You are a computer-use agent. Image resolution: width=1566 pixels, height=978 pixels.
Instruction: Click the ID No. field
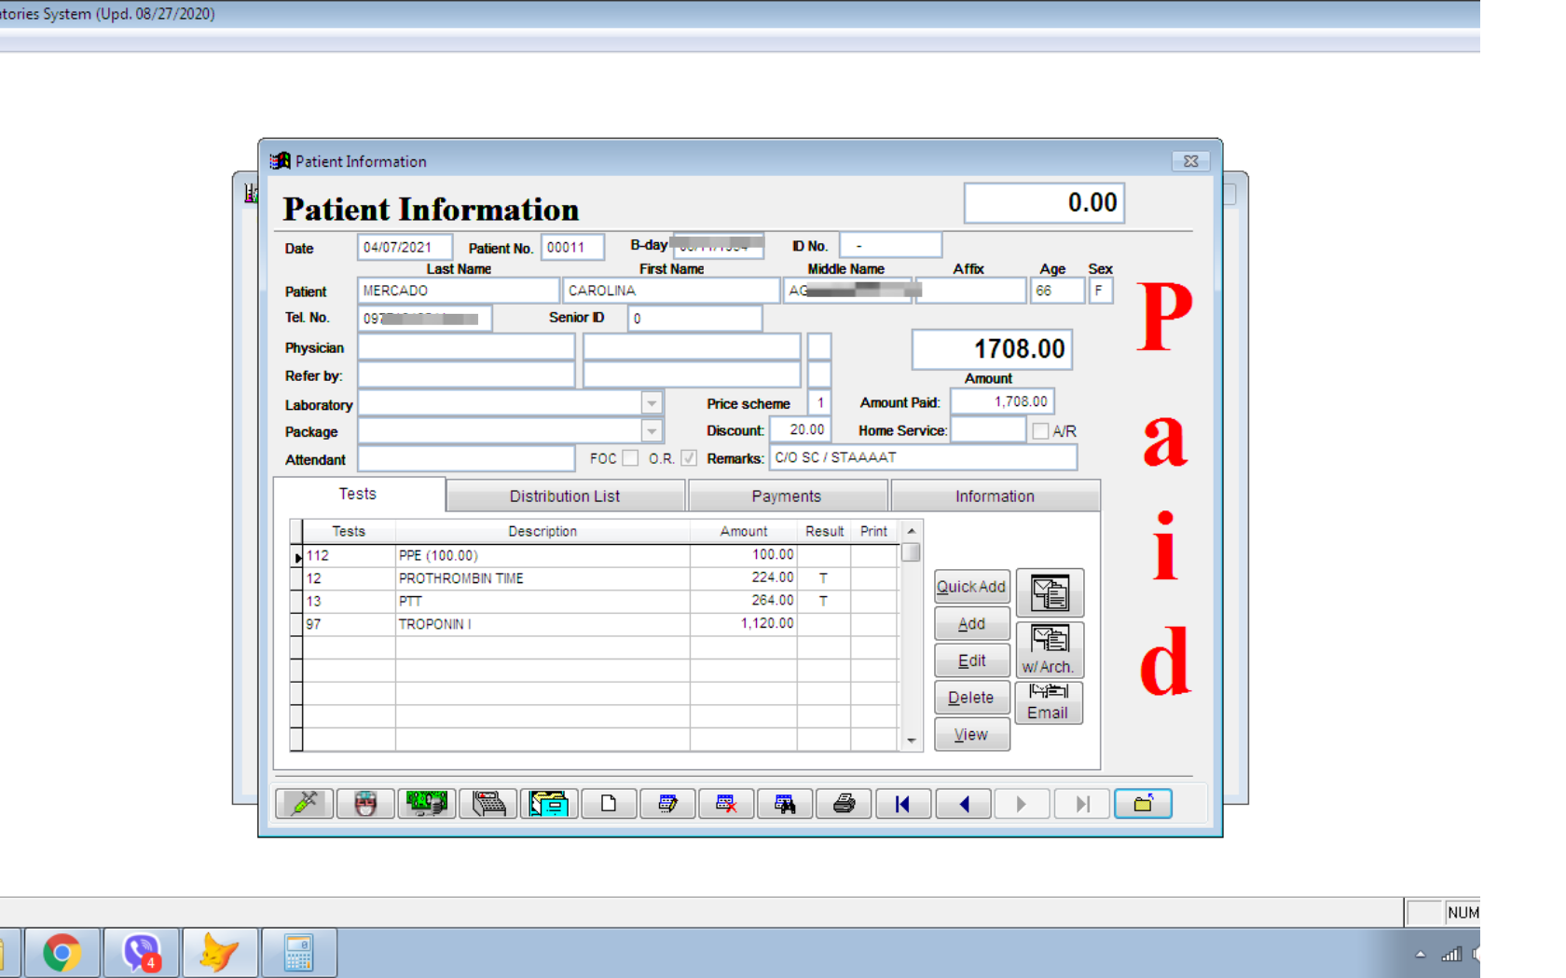point(890,245)
